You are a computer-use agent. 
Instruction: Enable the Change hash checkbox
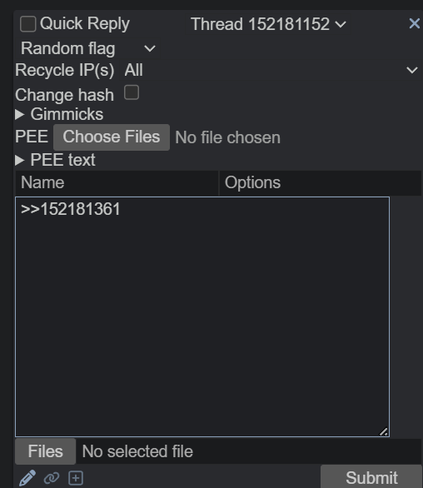[x=132, y=92]
